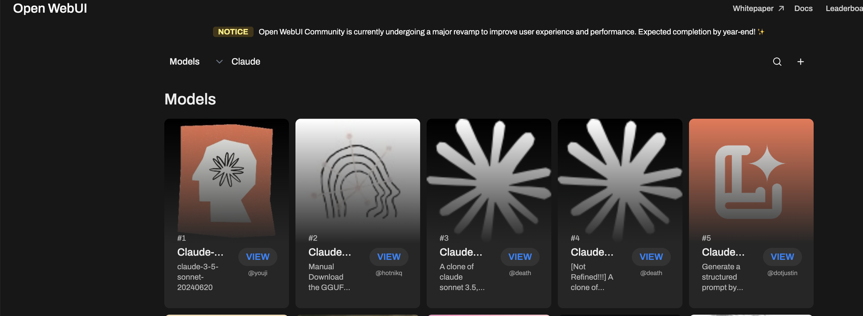Click the @youji author name
This screenshot has height=316, width=863.
click(x=258, y=273)
